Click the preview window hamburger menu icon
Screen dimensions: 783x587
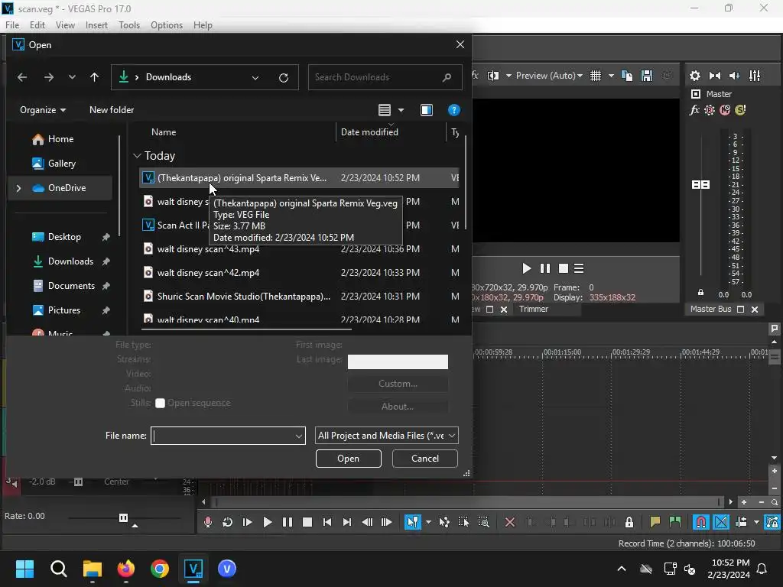pos(579,268)
